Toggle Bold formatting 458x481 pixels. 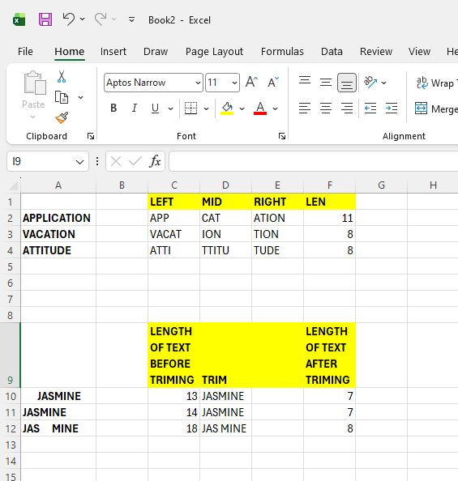(113, 108)
